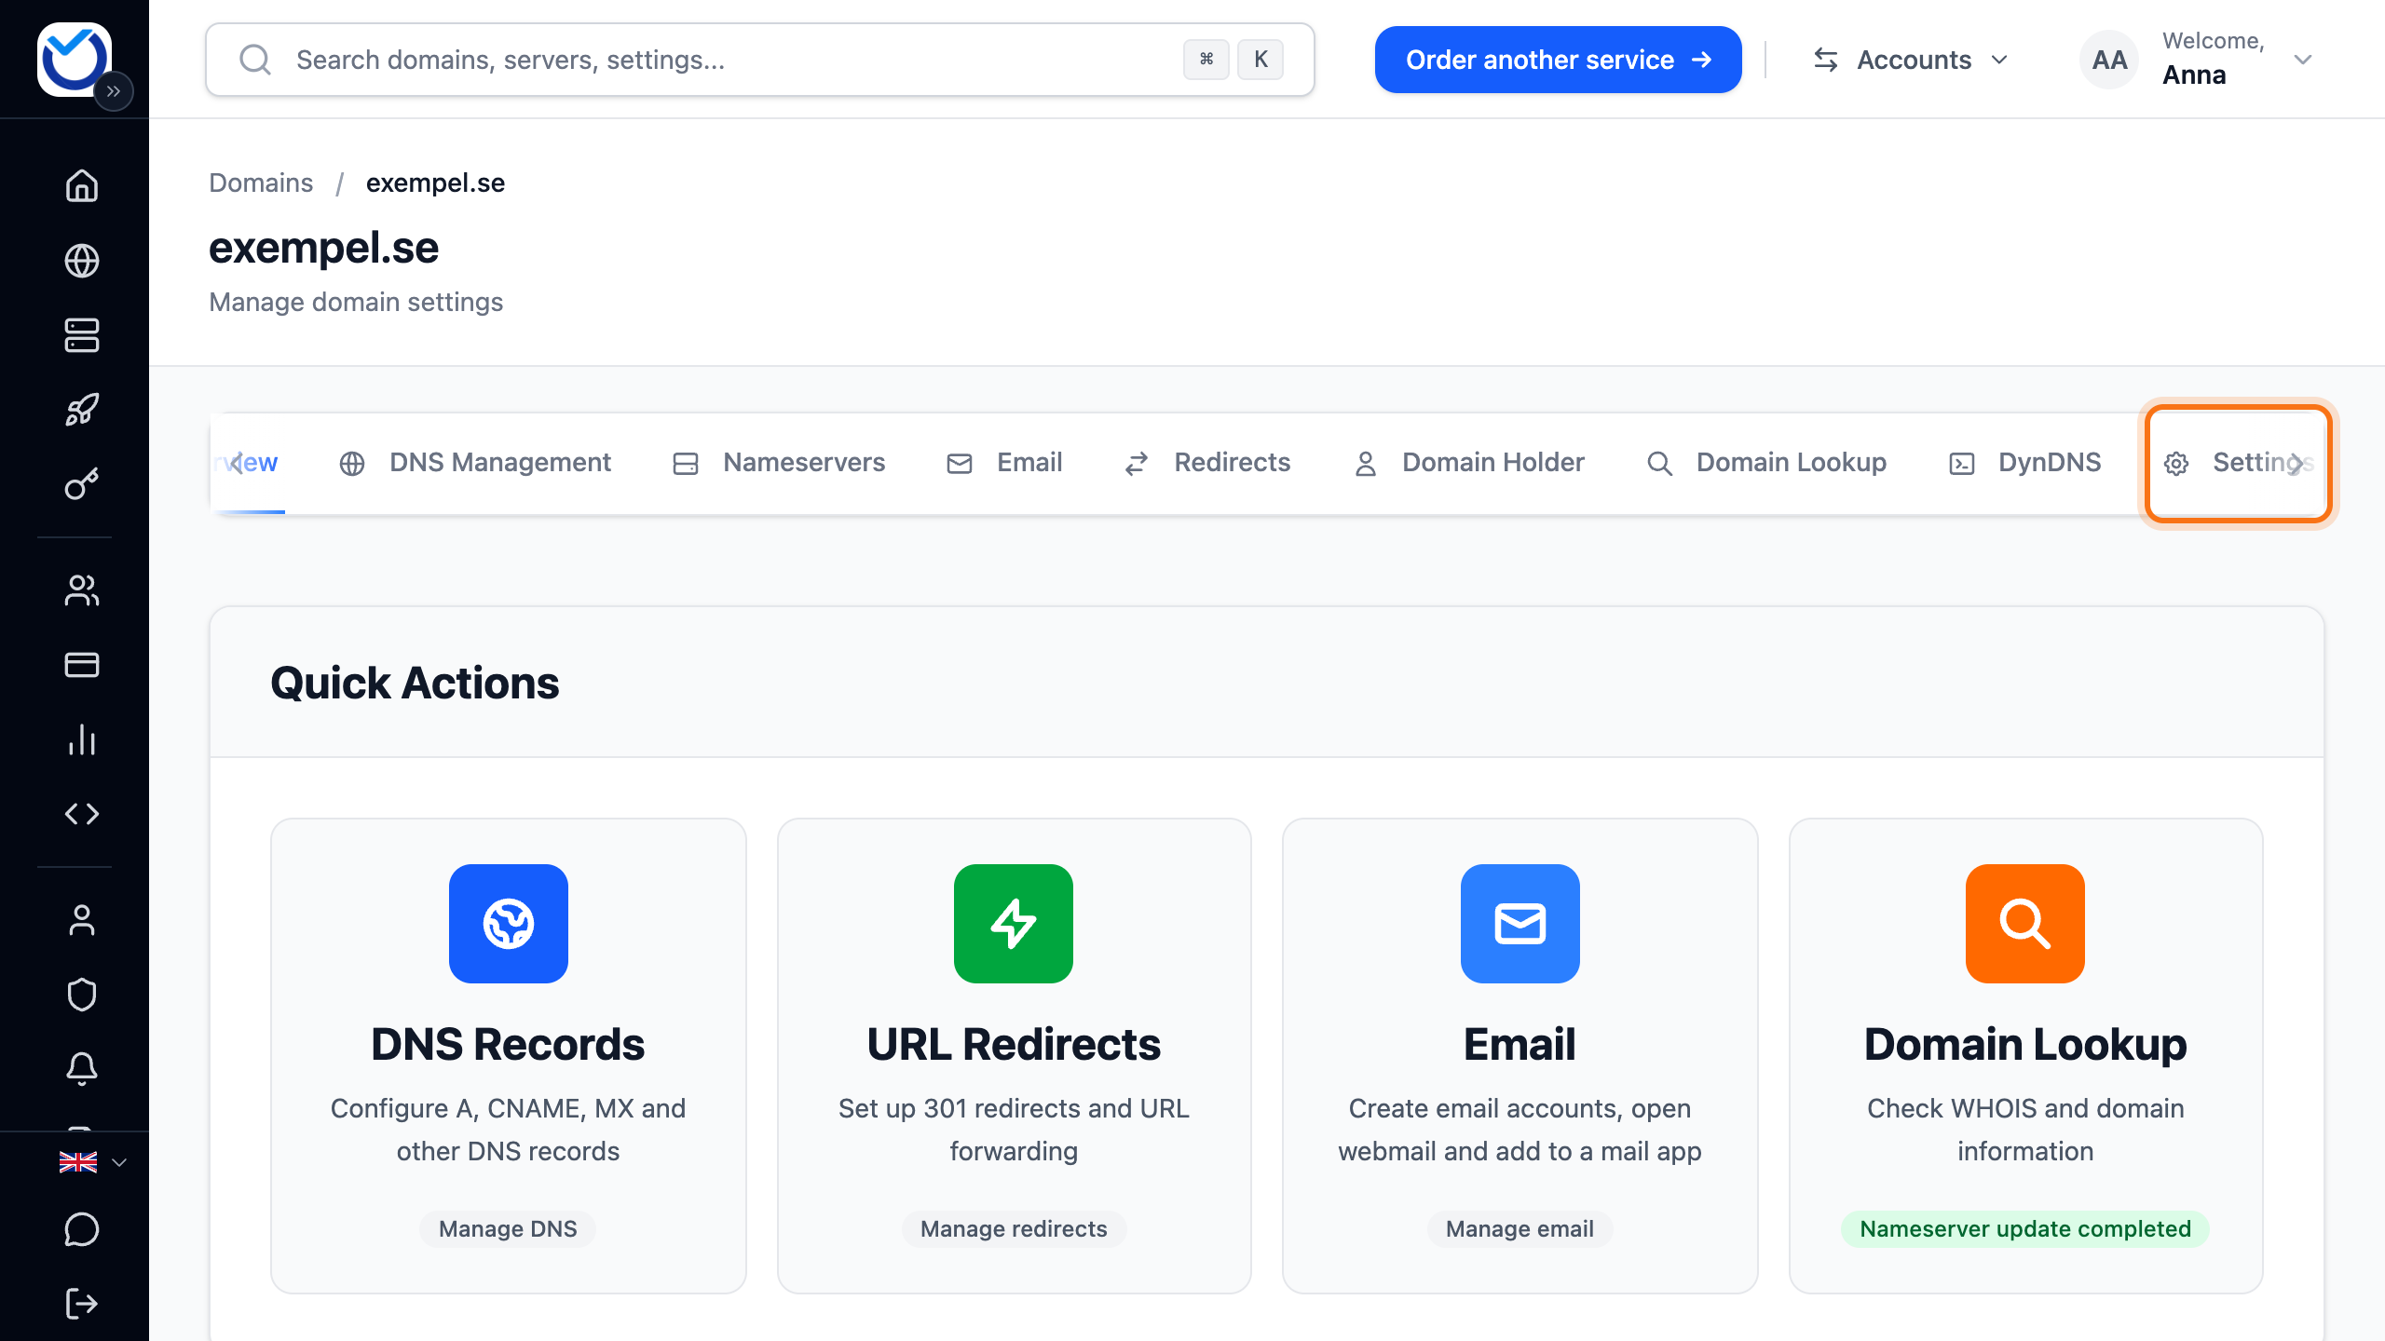Image resolution: width=2385 pixels, height=1341 pixels.
Task: Open the Home icon in sidebar
Action: point(82,185)
